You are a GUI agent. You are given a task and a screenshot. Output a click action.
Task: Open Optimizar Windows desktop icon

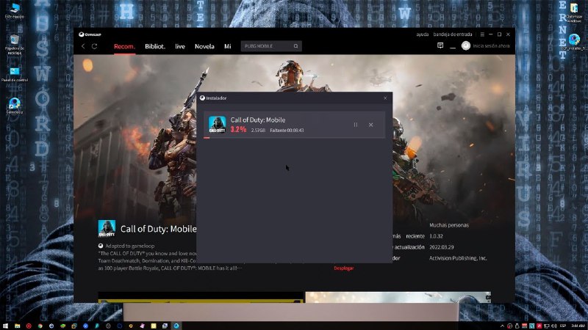click(574, 12)
